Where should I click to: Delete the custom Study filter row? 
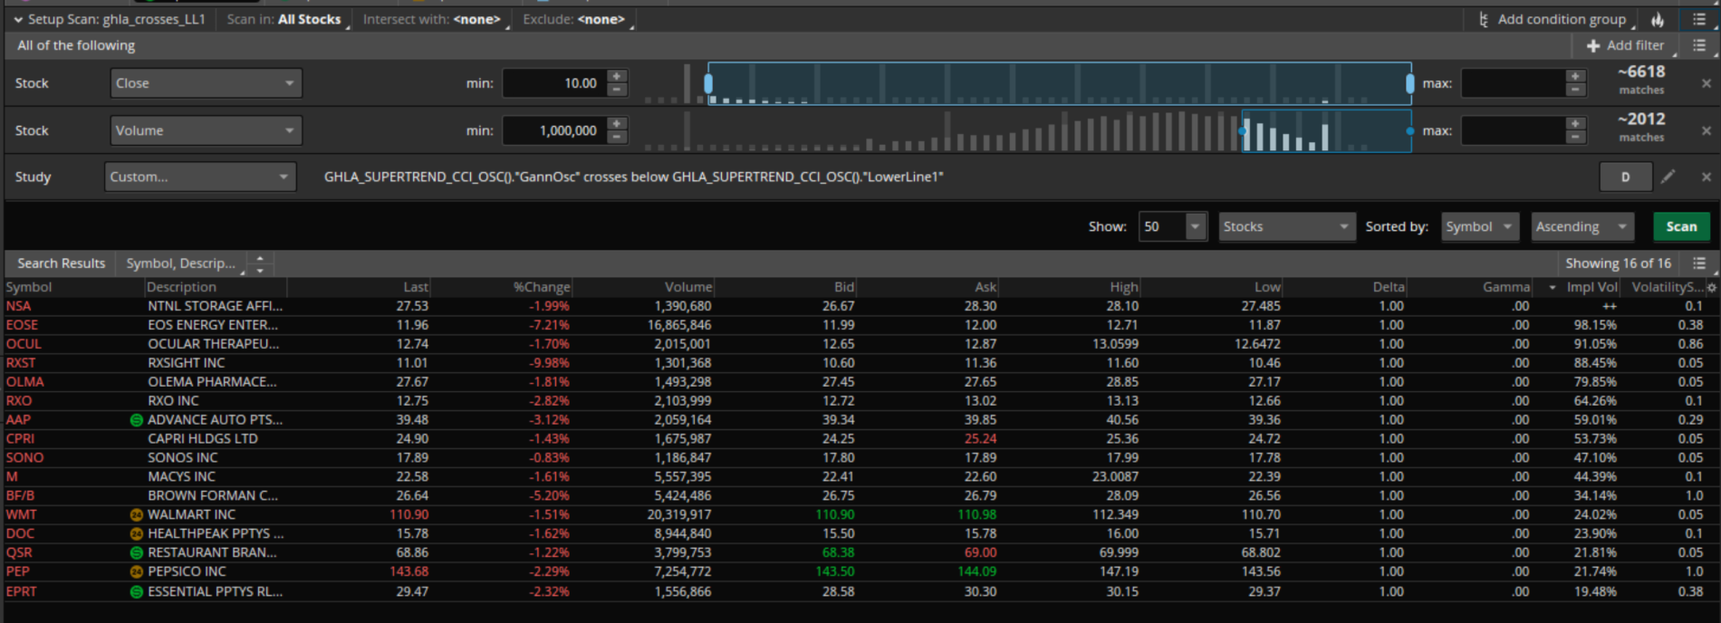click(x=1706, y=177)
